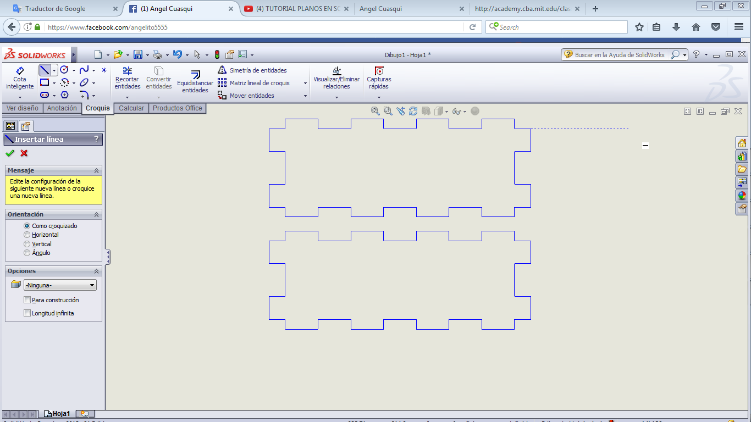
Task: Open new Firefox tab plus button
Action: click(595, 8)
